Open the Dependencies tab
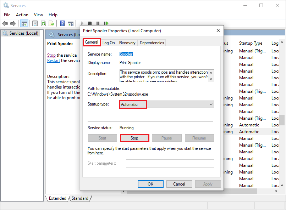The height and width of the screenshot is (210, 286). click(152, 42)
